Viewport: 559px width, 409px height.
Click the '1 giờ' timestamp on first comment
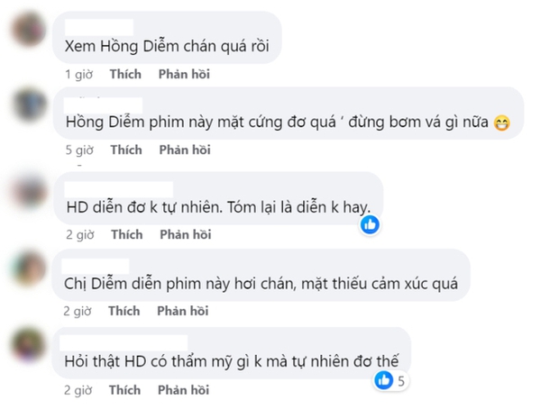(x=78, y=74)
